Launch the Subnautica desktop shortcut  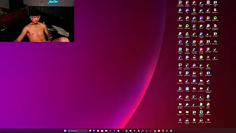click(208, 19)
